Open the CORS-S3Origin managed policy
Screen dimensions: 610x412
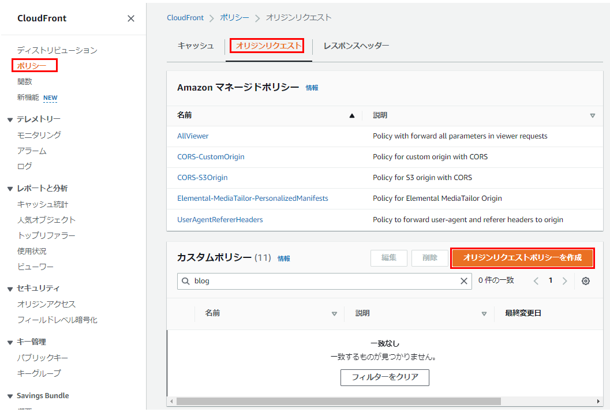(203, 178)
